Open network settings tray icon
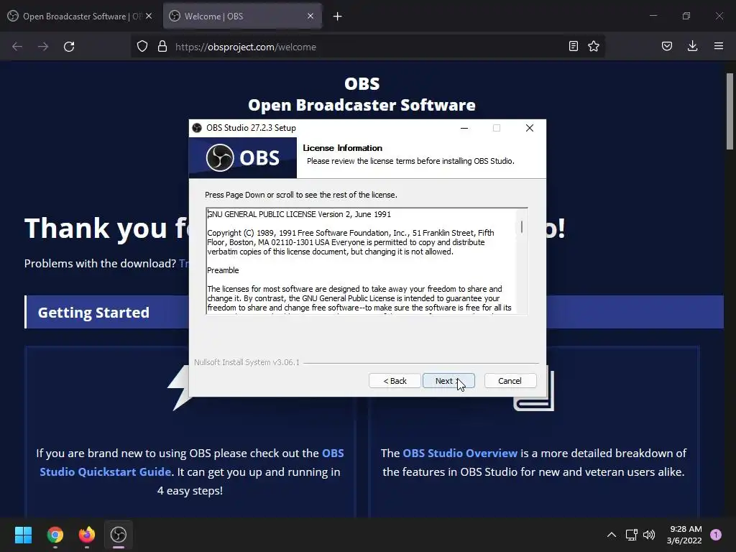 tap(631, 535)
